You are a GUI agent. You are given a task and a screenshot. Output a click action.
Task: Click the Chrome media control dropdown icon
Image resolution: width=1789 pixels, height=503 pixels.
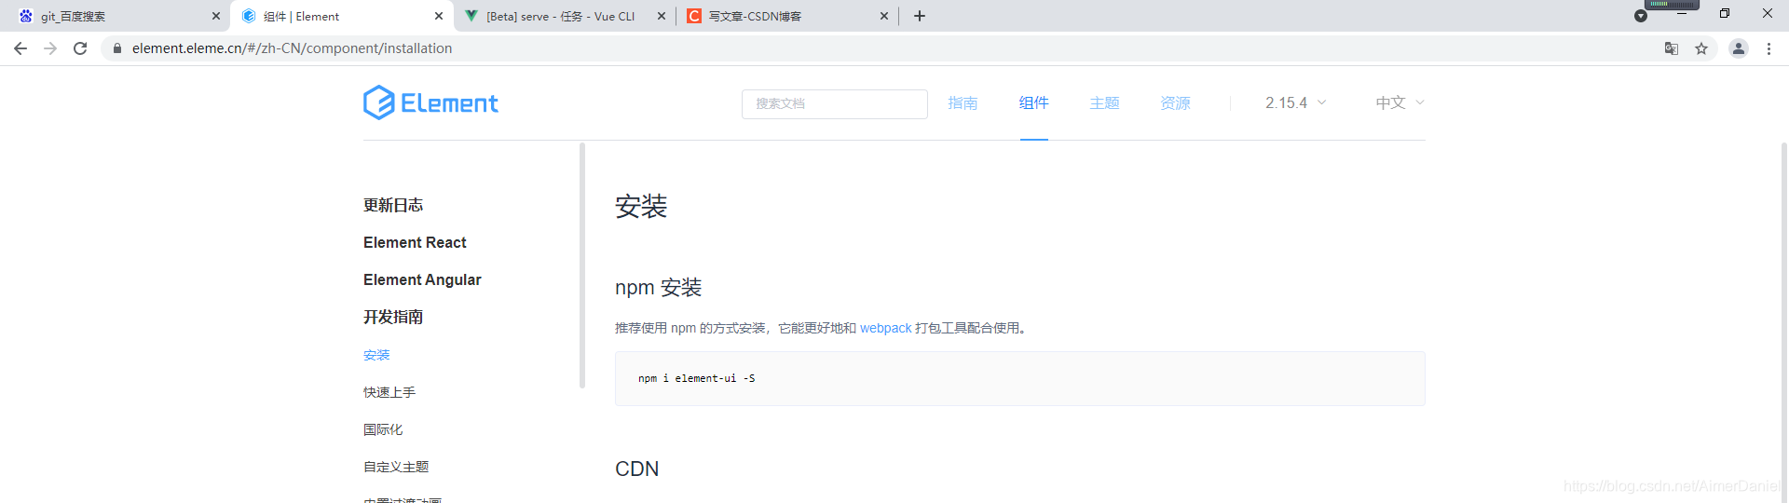(x=1641, y=16)
